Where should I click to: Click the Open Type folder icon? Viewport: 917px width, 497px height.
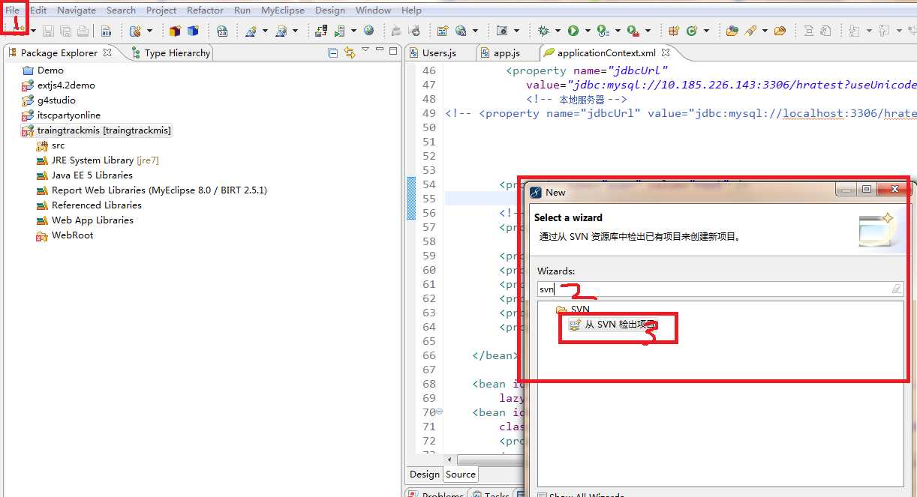pos(732,31)
